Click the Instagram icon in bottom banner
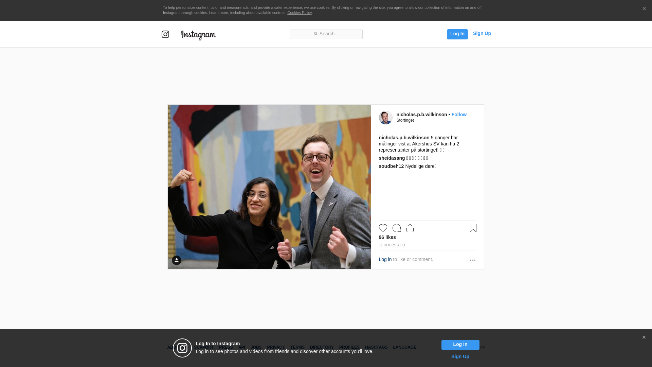Screen dimensions: 652x367 click(x=182, y=348)
